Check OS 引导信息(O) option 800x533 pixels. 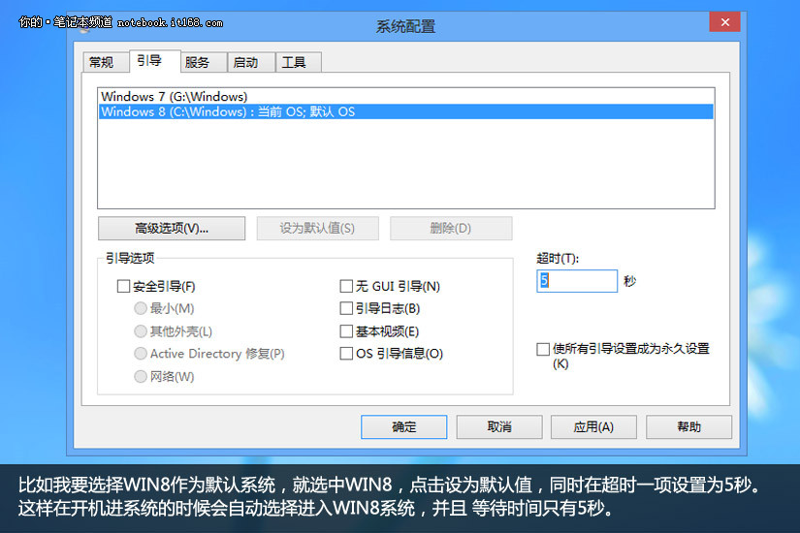click(346, 354)
